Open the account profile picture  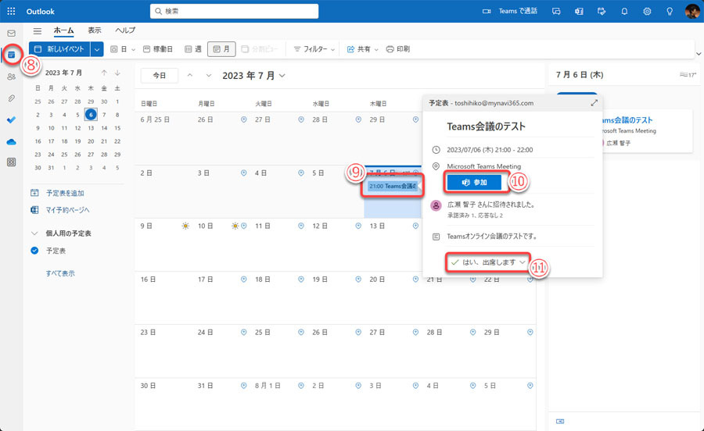point(692,11)
